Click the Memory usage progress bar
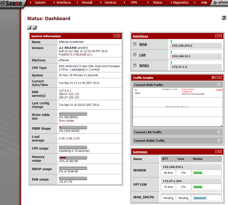Screen dimensions: 228x205 pos(73,157)
